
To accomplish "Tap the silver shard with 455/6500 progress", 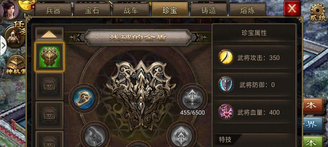I will (x=193, y=98).
